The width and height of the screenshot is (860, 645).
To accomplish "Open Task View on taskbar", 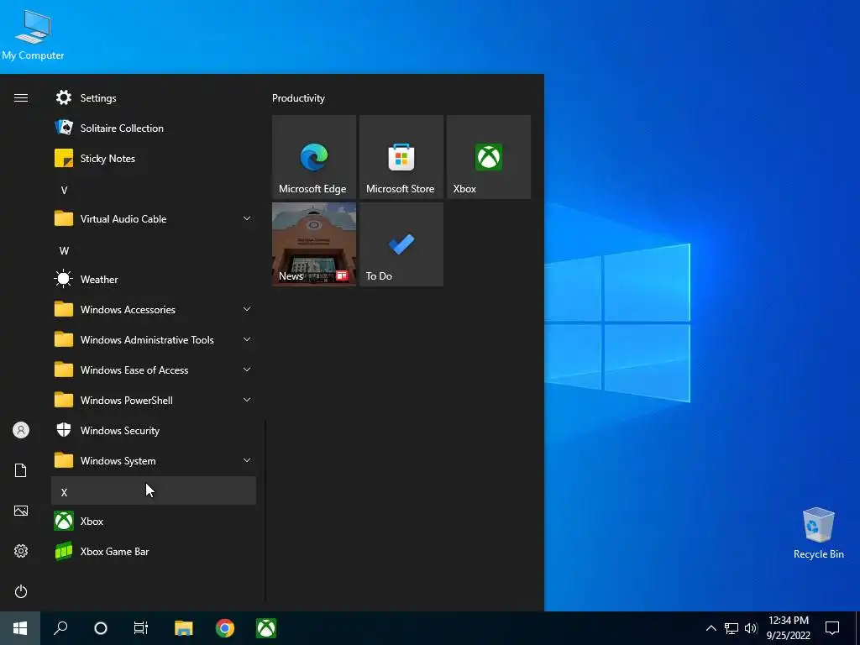I will point(140,628).
